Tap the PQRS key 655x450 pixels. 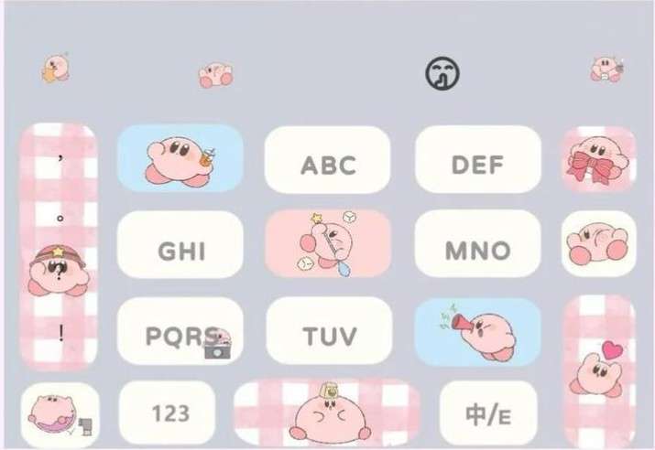180,331
